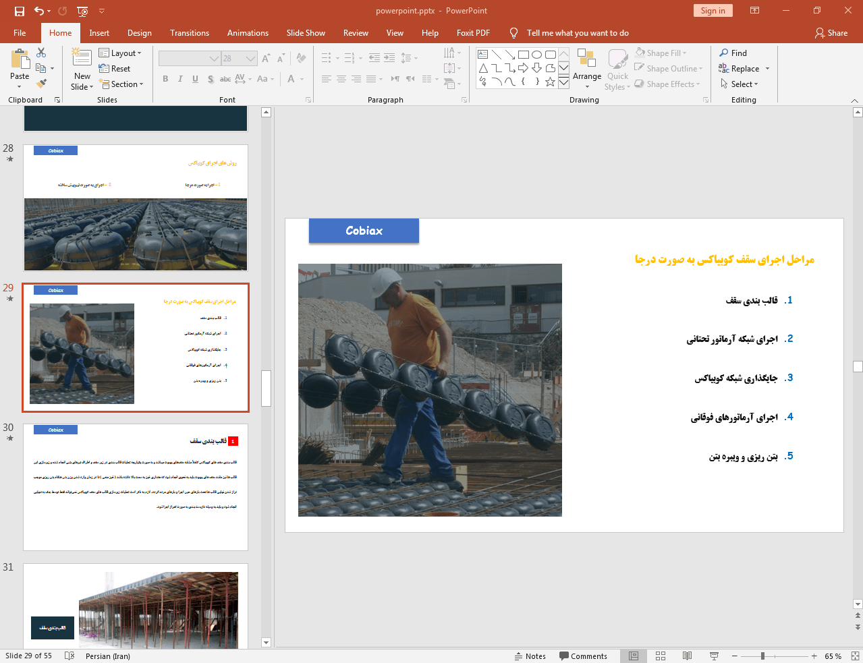Switch to the Slide Show tab
The height and width of the screenshot is (663, 863).
click(306, 33)
